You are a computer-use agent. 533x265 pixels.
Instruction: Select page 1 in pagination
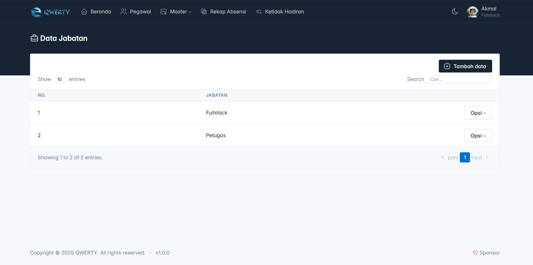[x=465, y=158]
